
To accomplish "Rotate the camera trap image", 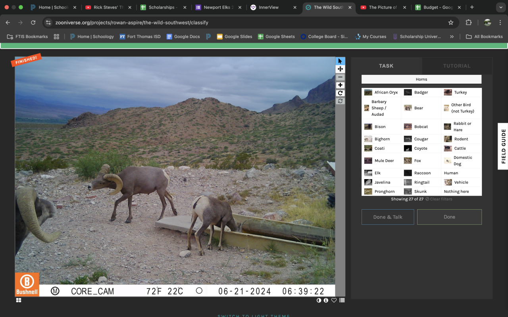I will point(340,93).
